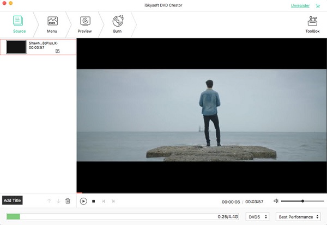Screen dimensions: 327x225
Task: Move title up with arrow icon
Action: (x=49, y=201)
